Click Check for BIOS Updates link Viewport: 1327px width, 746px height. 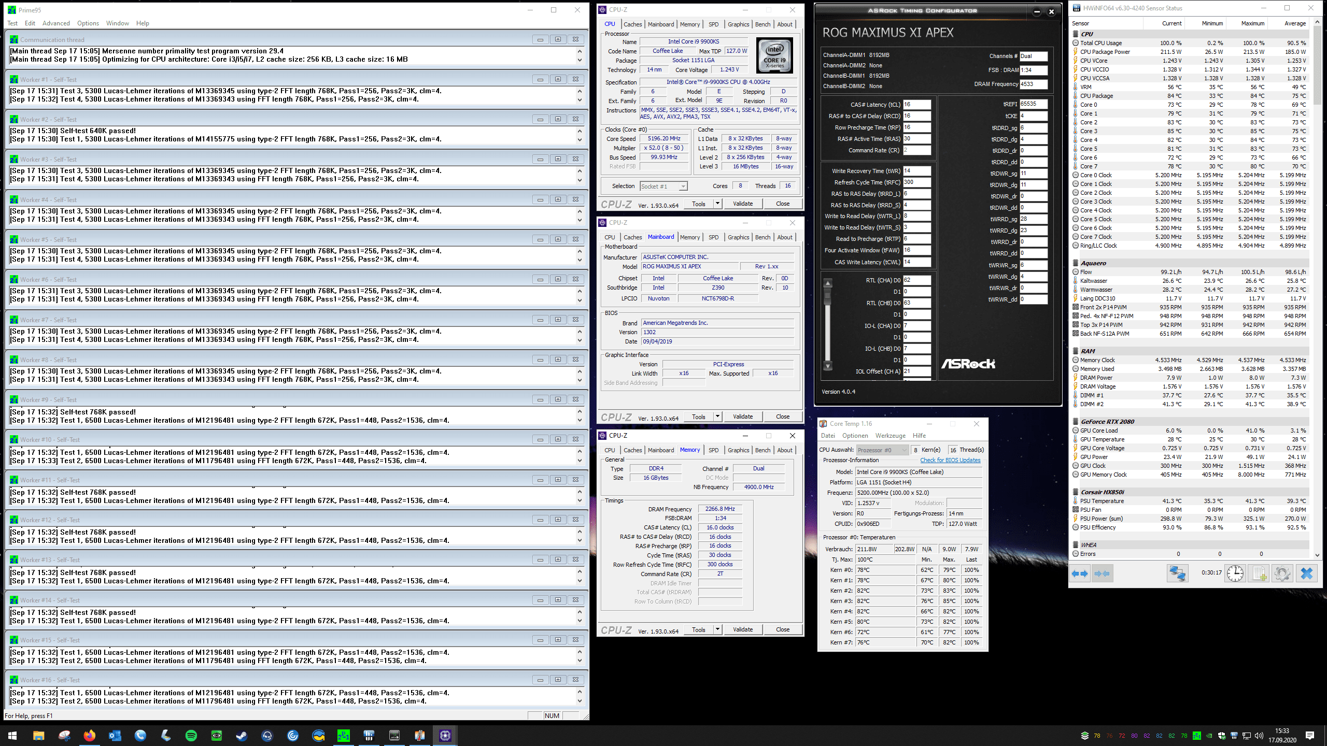coord(950,460)
